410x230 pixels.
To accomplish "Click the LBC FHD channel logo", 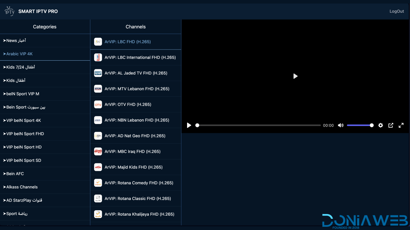I will point(98,42).
